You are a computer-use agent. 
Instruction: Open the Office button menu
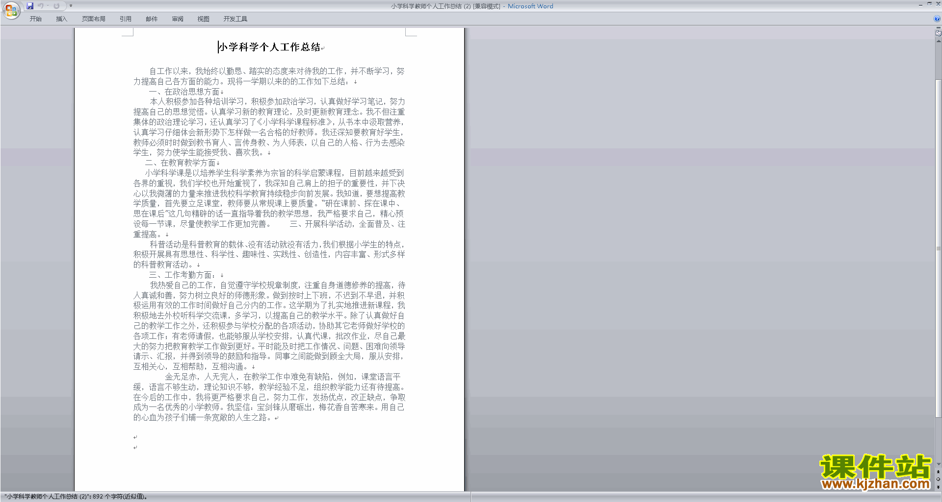(x=11, y=10)
